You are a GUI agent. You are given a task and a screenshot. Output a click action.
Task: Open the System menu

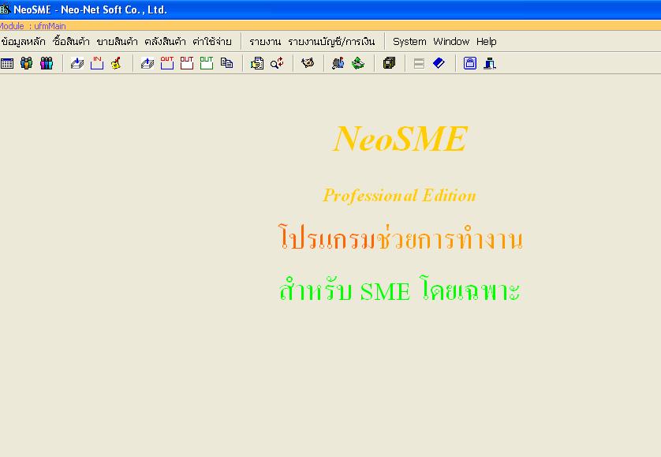(409, 42)
